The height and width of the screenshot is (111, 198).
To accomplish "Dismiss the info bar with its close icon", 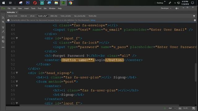I will point(195,20).
